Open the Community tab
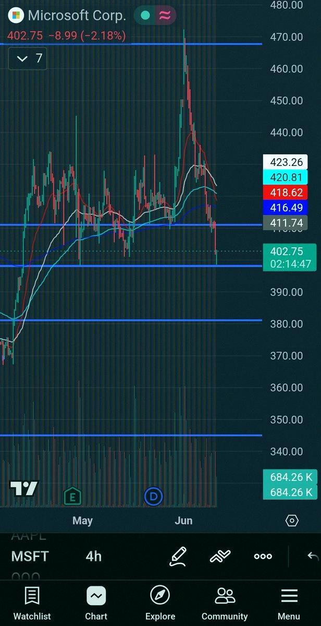Screen dimensions: 321x626 coord(225,603)
